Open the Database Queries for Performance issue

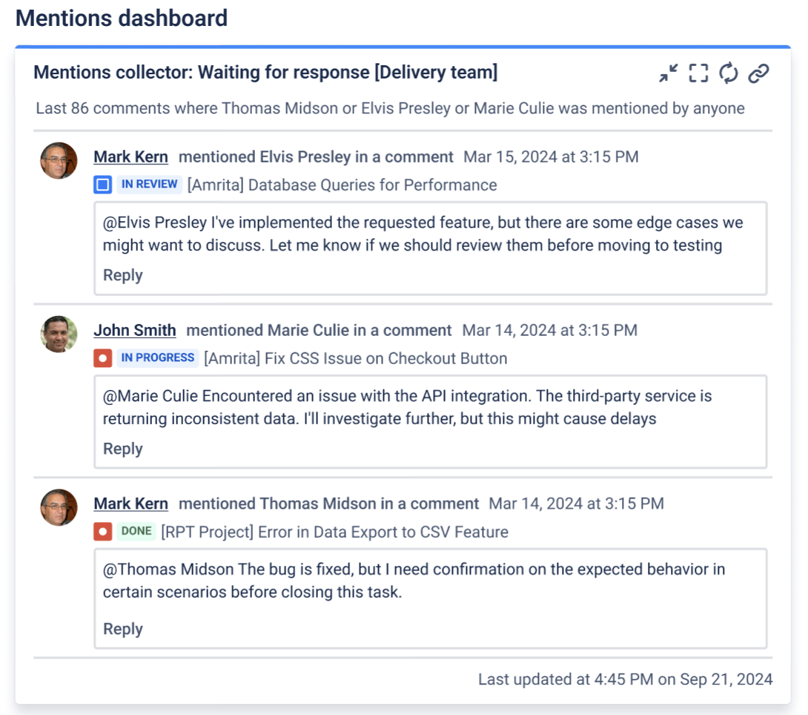pyautogui.click(x=342, y=185)
